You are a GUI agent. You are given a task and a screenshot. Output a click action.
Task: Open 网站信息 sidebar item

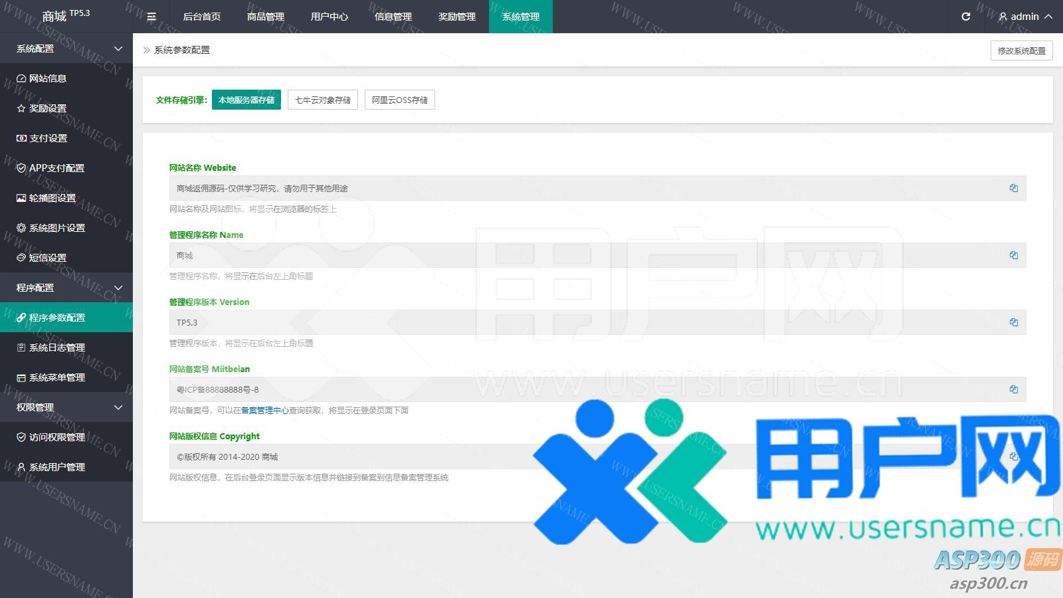point(66,78)
